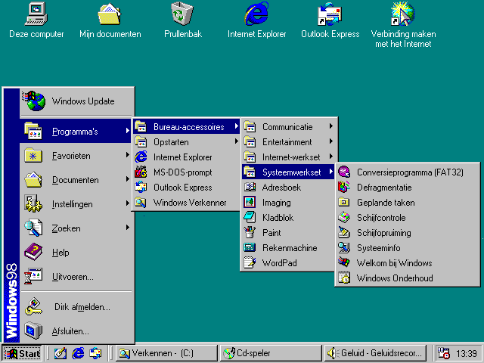
Task: Click the Uitvoeren run icon
Action: point(33,276)
